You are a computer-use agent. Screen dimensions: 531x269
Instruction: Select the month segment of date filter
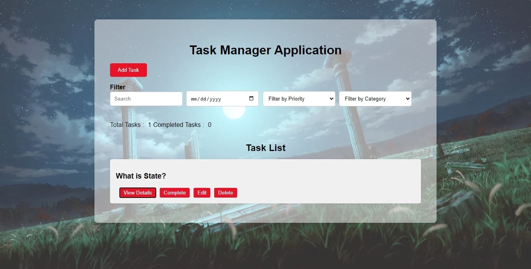tap(194, 99)
